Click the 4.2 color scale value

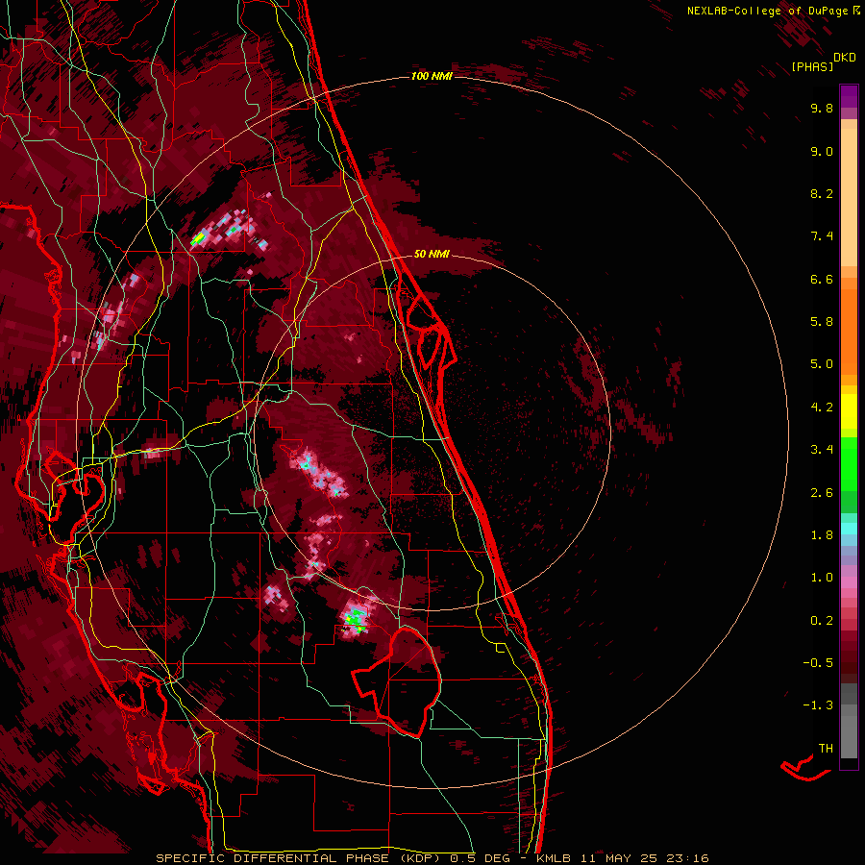(x=822, y=408)
